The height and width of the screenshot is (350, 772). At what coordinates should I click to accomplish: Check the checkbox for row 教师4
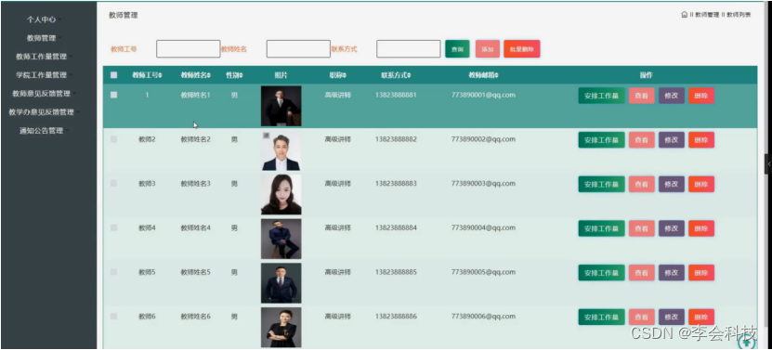coord(113,228)
